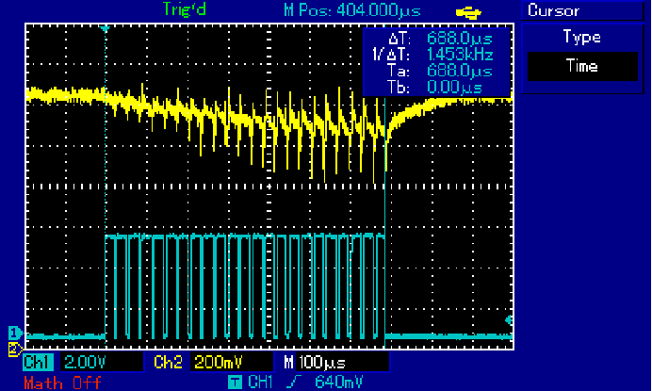Click the M Pos: 404.000µs readout
Viewport: 652px width, 391px height.
click(351, 10)
